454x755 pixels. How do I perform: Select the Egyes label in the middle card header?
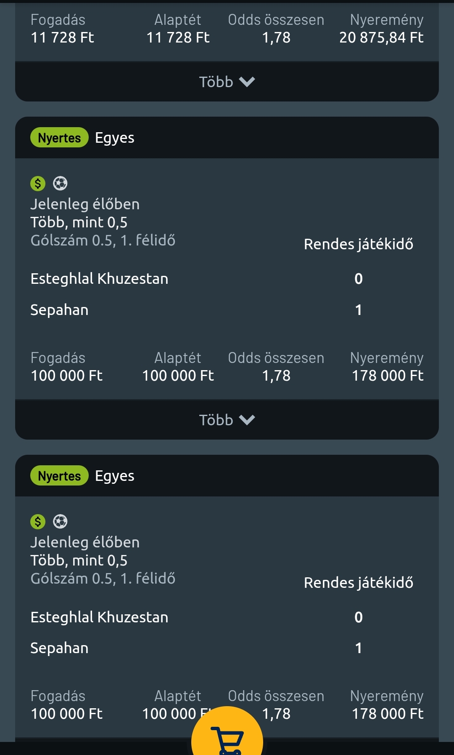click(x=114, y=138)
